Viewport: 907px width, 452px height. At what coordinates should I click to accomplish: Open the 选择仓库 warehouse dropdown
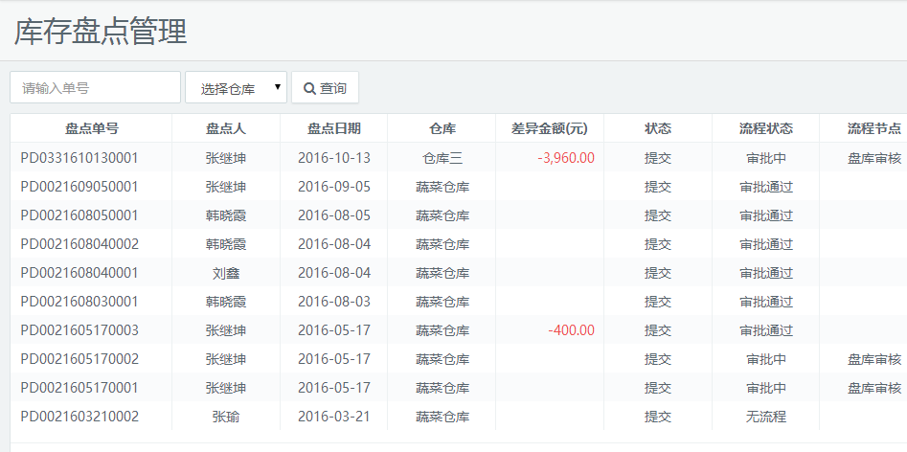point(236,88)
